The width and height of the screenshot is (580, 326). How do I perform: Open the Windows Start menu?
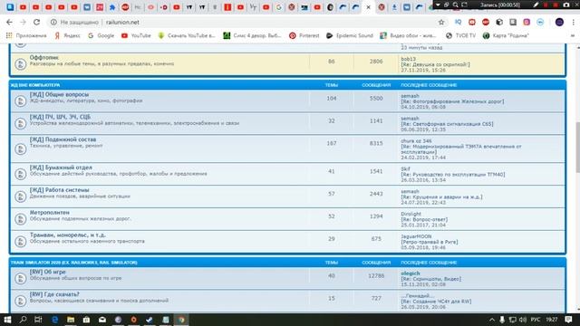[7, 320]
